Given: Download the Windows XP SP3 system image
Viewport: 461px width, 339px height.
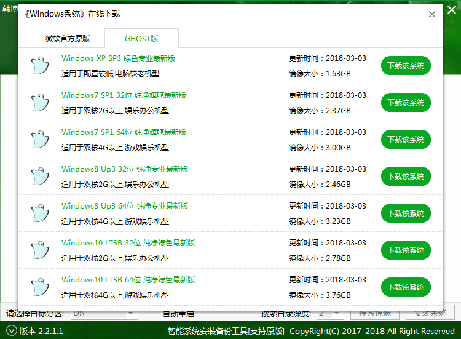Looking at the screenshot, I should click(x=406, y=66).
